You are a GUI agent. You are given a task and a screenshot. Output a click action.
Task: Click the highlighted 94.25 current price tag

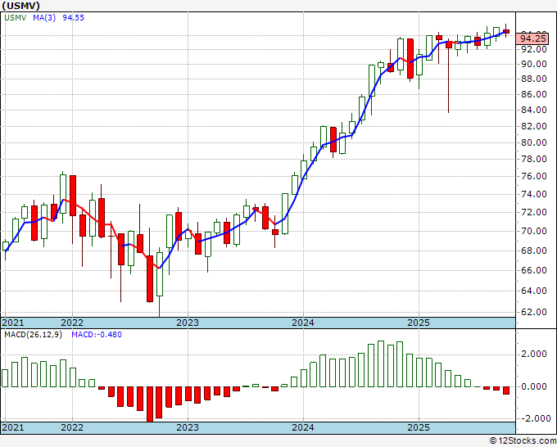532,38
